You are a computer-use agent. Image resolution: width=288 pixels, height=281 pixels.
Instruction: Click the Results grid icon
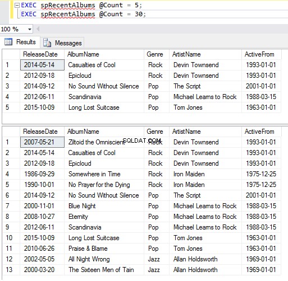coord(8,42)
